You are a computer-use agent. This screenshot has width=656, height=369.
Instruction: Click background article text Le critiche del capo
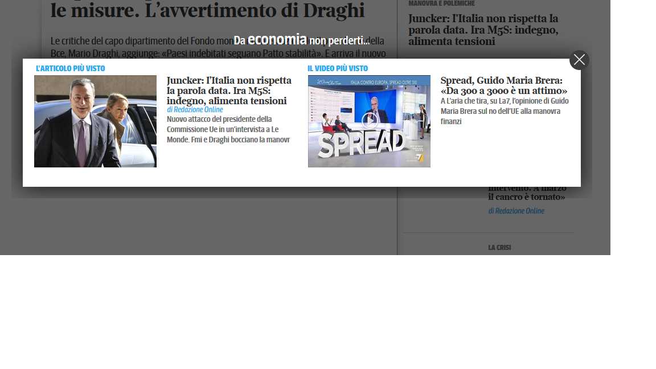coord(218,47)
